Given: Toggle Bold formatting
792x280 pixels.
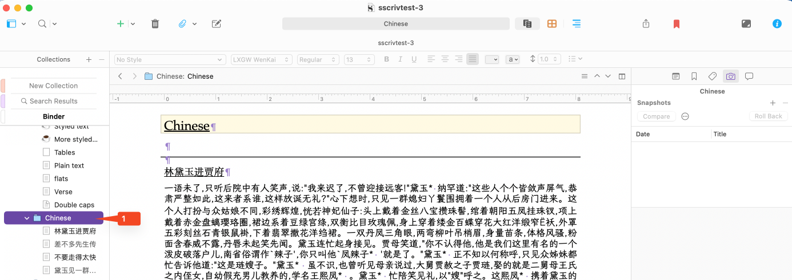Looking at the screenshot, I should pyautogui.click(x=386, y=59).
